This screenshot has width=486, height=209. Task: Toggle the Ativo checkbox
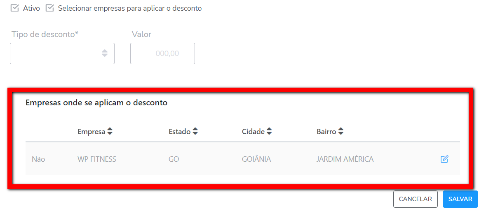tap(15, 8)
